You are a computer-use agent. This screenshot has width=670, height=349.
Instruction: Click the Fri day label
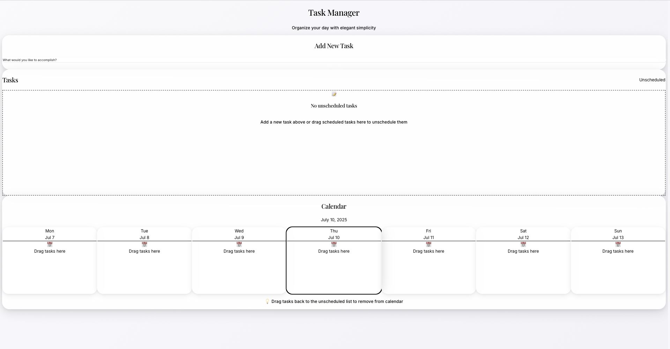pos(429,231)
